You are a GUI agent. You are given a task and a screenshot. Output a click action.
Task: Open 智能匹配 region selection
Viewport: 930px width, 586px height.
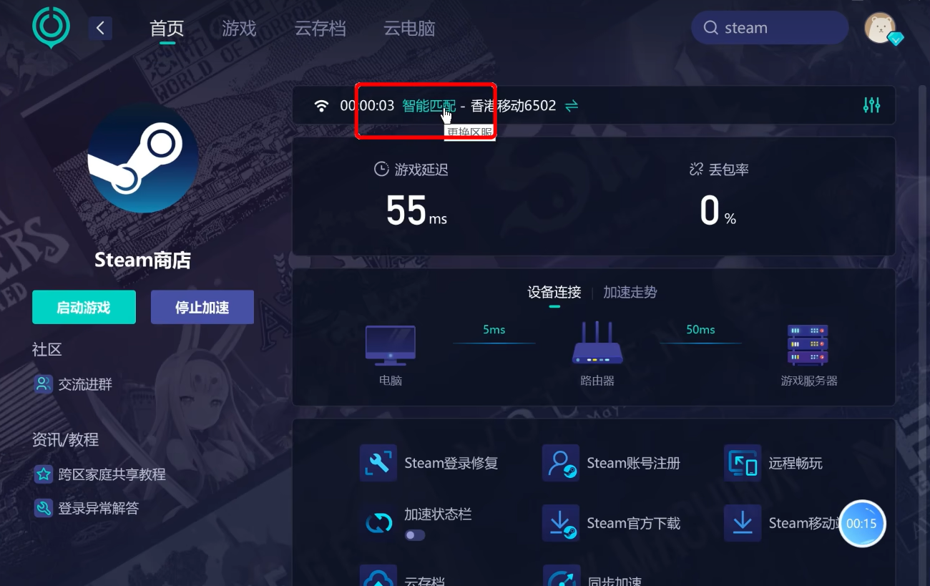429,106
